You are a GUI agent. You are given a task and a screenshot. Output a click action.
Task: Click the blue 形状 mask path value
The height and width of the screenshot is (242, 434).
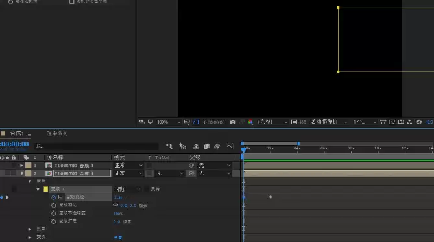(x=119, y=197)
